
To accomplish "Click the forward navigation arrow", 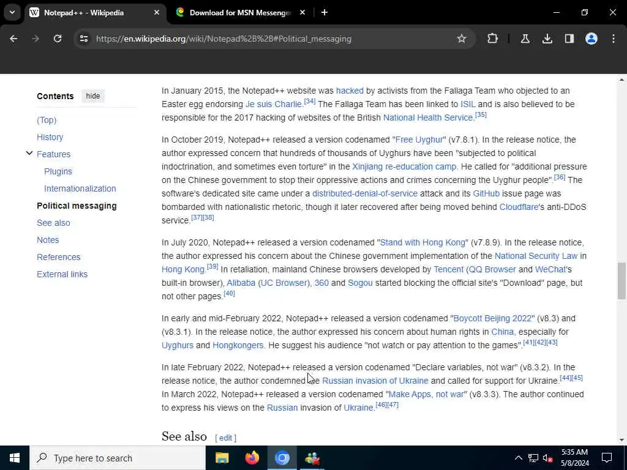I will 35,39.
